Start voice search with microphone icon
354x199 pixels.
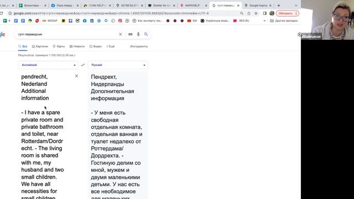138,34
